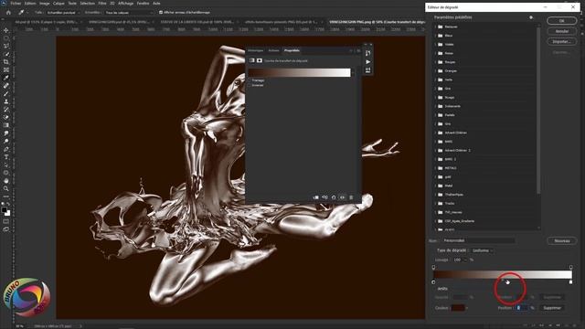Enable the Inverser checkbox
This screenshot has height=329, width=585.
point(250,85)
